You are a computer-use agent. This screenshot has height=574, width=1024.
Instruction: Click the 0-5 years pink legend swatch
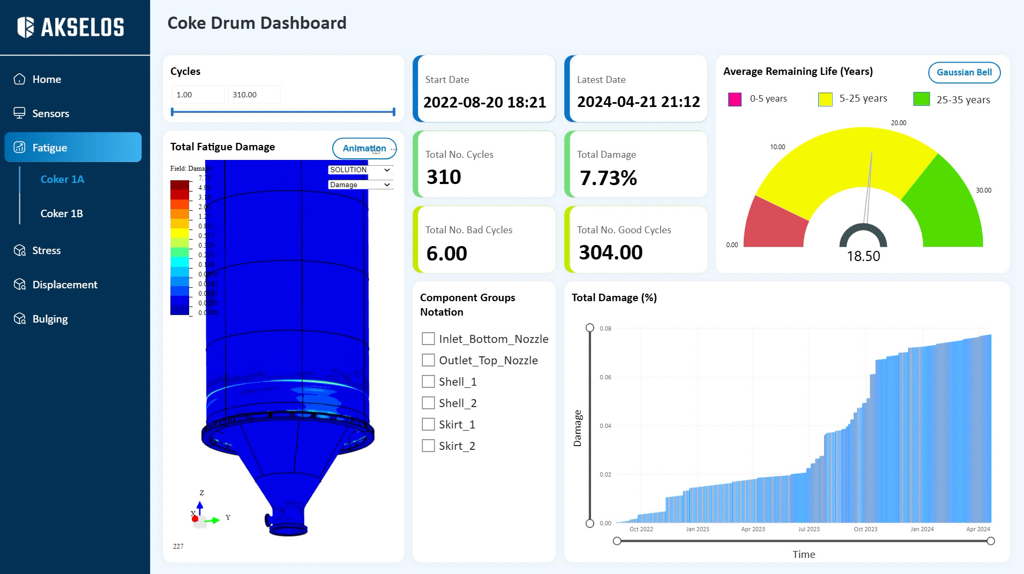point(735,99)
